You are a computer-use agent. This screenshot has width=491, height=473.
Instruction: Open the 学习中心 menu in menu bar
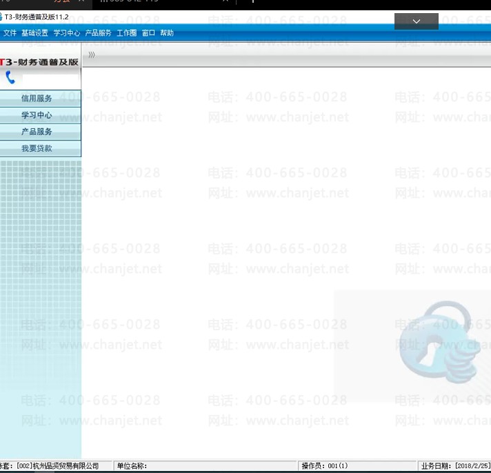coord(67,33)
